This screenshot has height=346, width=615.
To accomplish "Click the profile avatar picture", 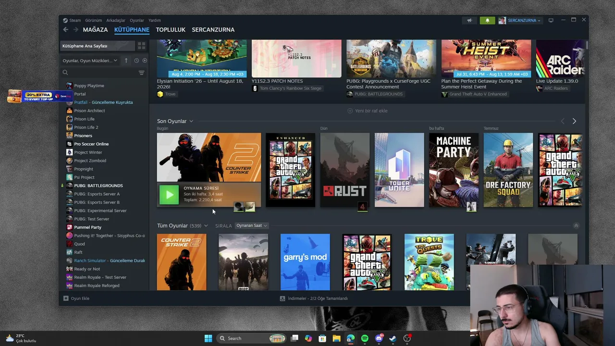I will point(502,21).
